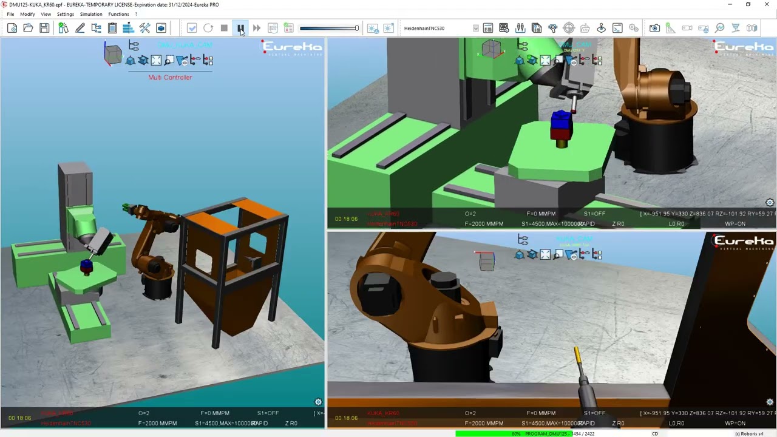This screenshot has width=777, height=437.
Task: Click the green program progress bar
Action: pos(514,433)
